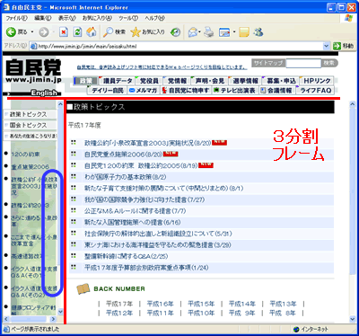
Task: Open the ファイル(F) menu
Action: [17, 18]
